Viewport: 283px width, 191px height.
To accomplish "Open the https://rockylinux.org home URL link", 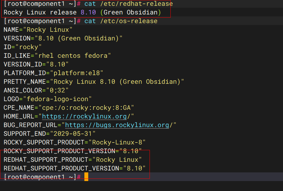I will tap(85, 116).
